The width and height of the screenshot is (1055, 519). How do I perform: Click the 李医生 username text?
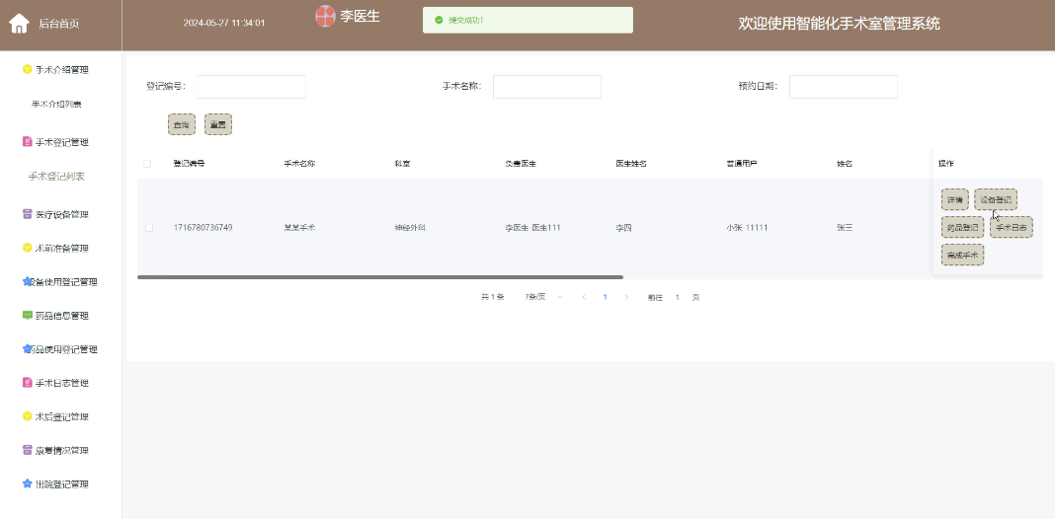point(360,16)
